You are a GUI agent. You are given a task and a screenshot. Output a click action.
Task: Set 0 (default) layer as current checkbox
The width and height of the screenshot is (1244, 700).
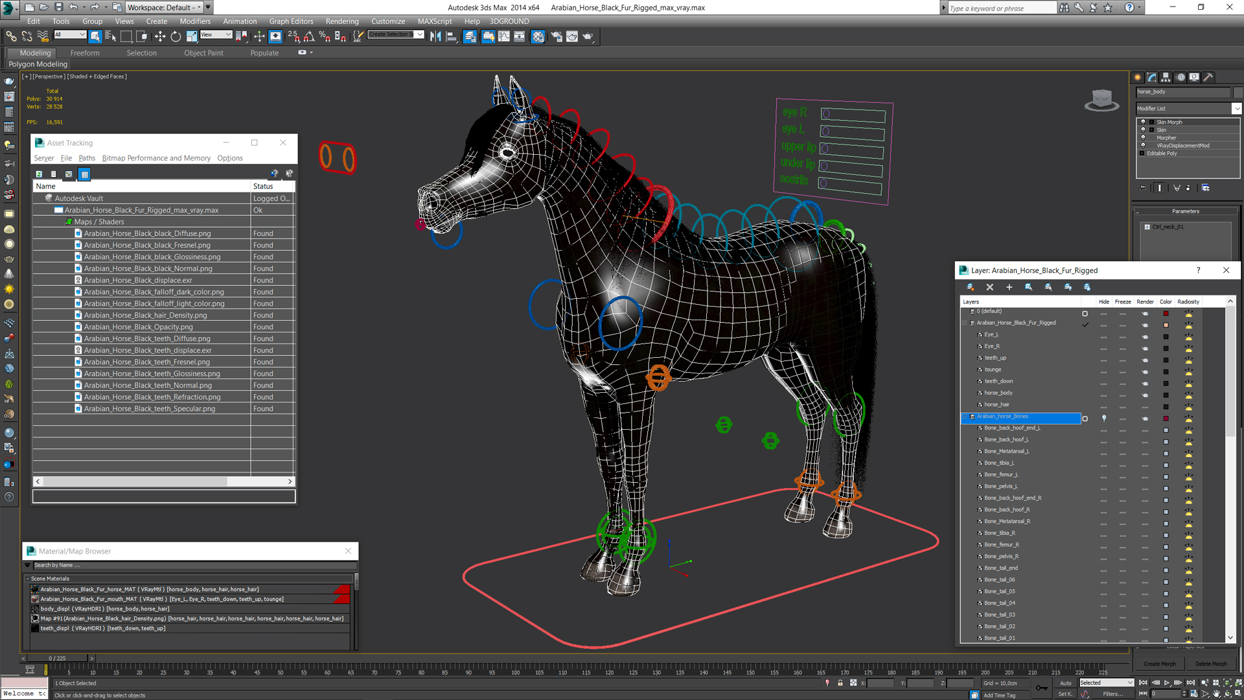(x=1085, y=313)
